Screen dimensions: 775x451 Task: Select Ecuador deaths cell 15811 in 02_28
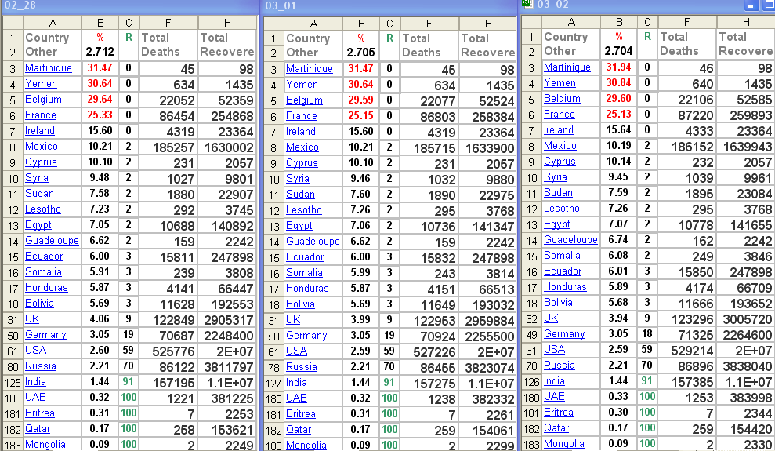click(x=168, y=257)
